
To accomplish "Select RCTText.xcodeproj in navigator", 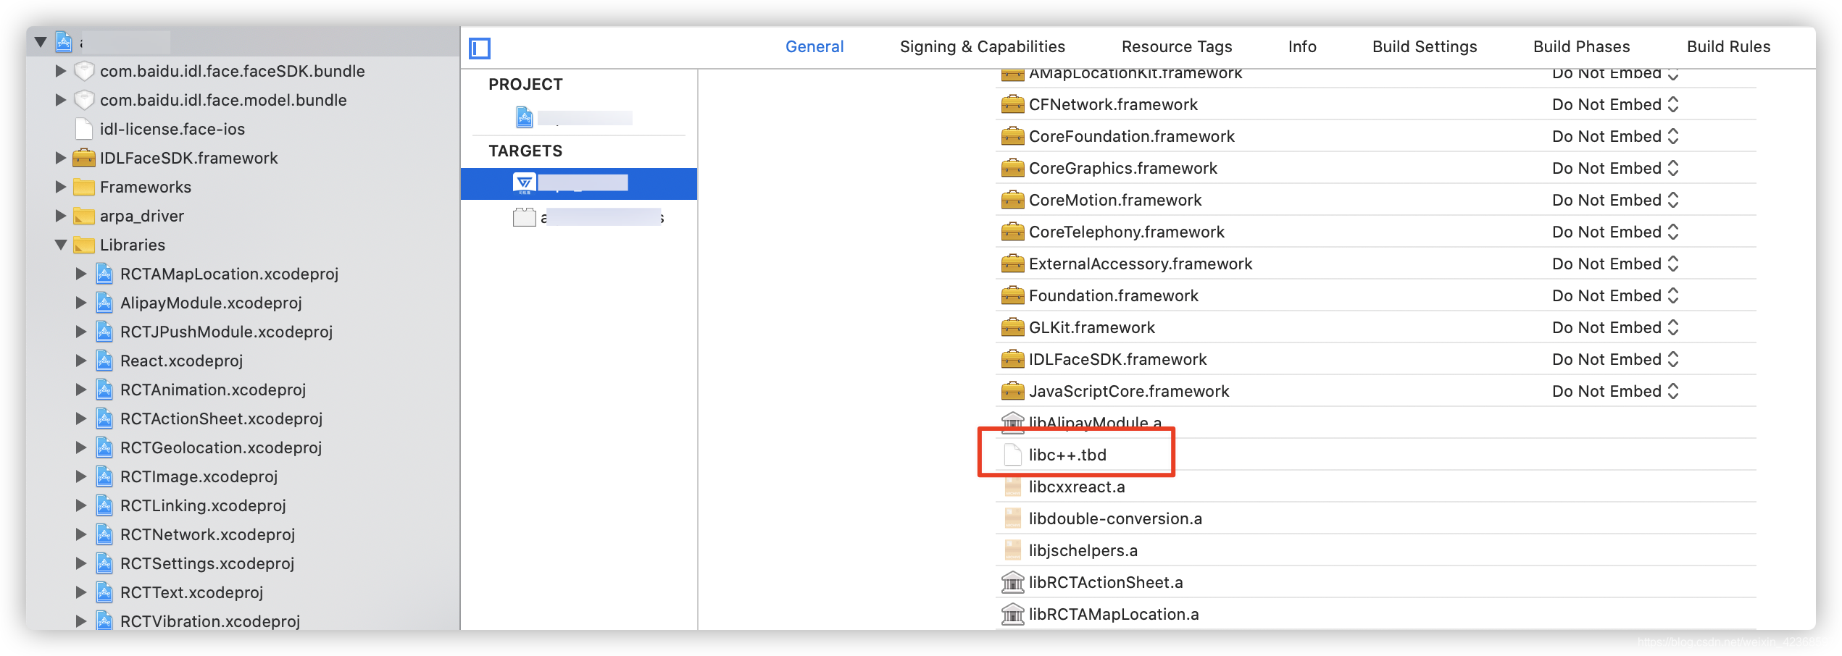I will (191, 592).
